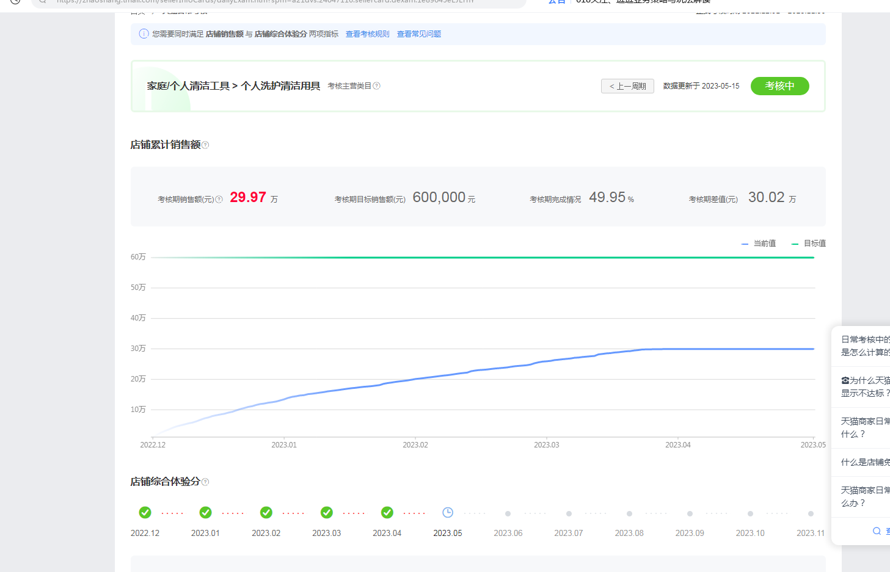Open the FAQ 什么是店铺
The width and height of the screenshot is (890, 572).
[865, 462]
